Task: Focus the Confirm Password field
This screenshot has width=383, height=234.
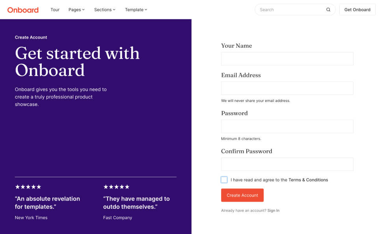Action: [x=287, y=164]
